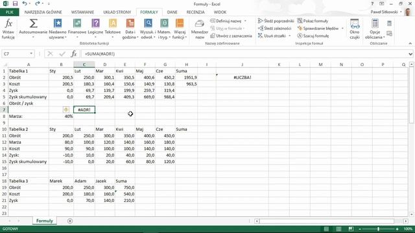Open Logiczne function library
This screenshot has height=233, width=415.
tap(95, 29)
